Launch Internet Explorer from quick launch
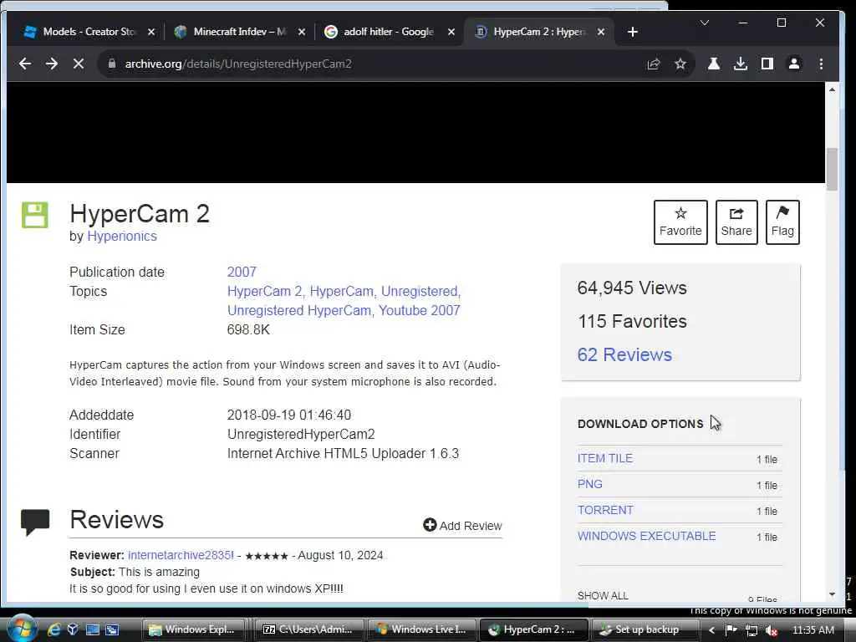The image size is (856, 642). (x=53, y=630)
